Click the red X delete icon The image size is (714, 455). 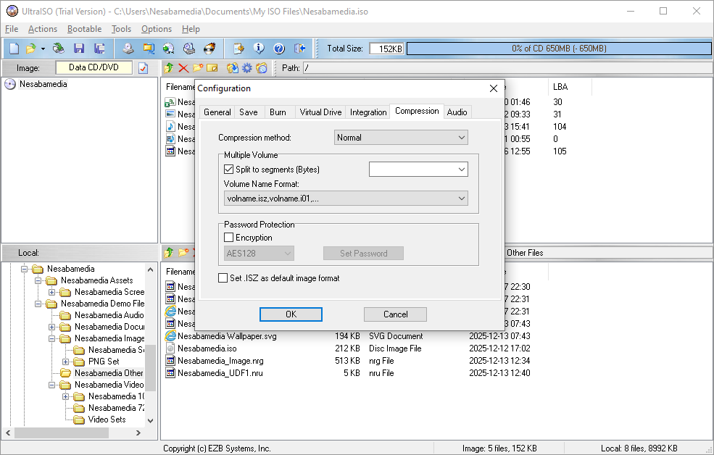[183, 68]
